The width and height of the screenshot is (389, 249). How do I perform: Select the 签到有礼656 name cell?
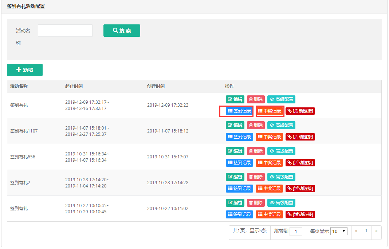[x=23, y=157]
